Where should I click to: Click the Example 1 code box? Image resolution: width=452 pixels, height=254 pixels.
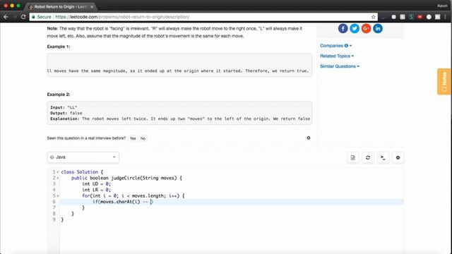179,65
